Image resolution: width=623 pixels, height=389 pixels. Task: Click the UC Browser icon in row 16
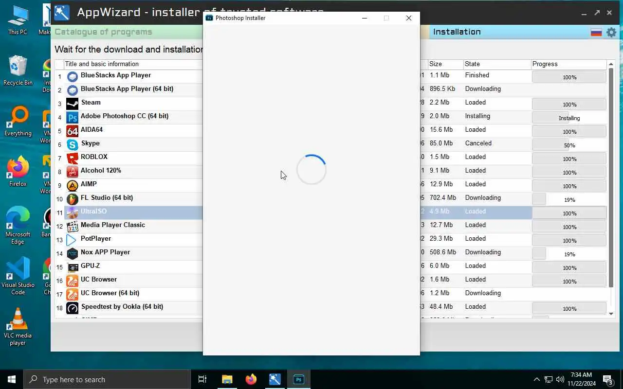click(x=72, y=281)
